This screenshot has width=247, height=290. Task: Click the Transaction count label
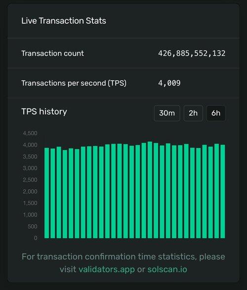point(52,54)
